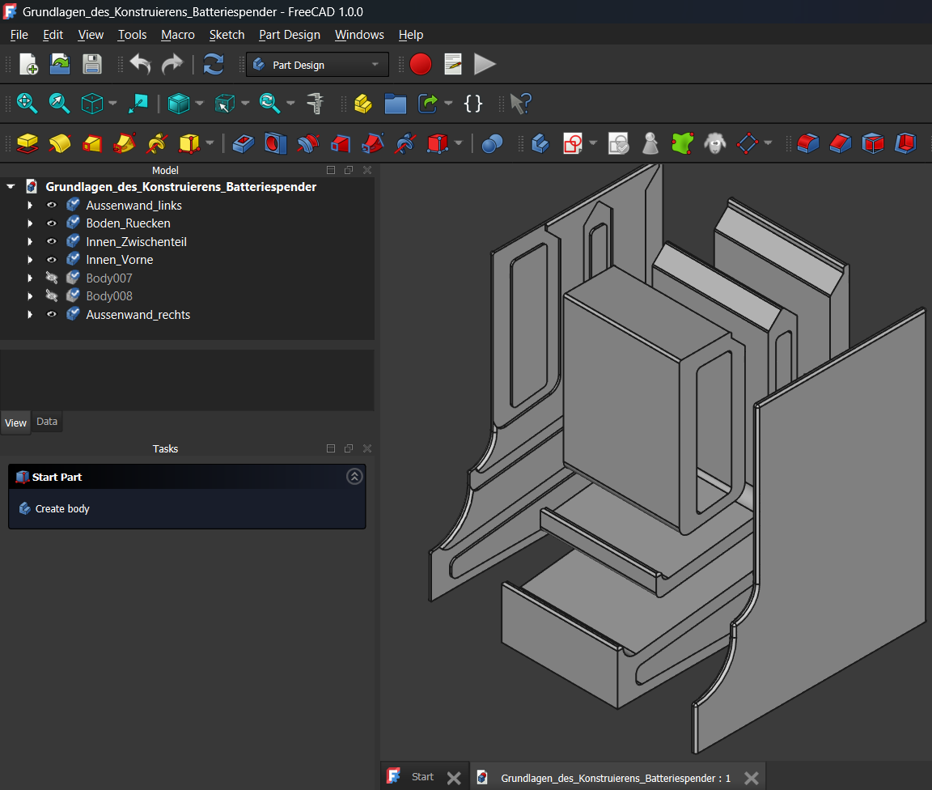Start macro recording
This screenshot has width=932, height=790.
(421, 64)
